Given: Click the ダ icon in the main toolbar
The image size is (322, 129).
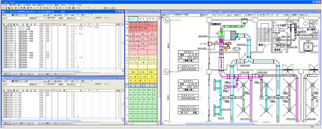Looking at the screenshot, I should tap(54, 8).
